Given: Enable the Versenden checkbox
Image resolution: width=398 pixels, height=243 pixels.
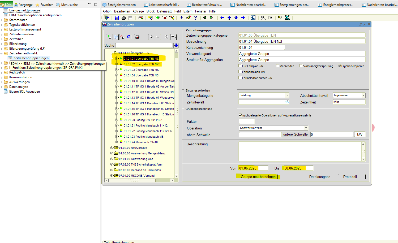Looking at the screenshot, I should 278,66.
